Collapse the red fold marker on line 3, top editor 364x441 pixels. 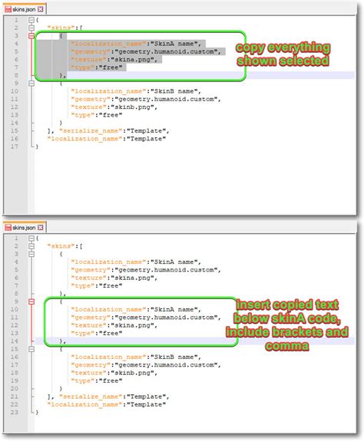(31, 36)
